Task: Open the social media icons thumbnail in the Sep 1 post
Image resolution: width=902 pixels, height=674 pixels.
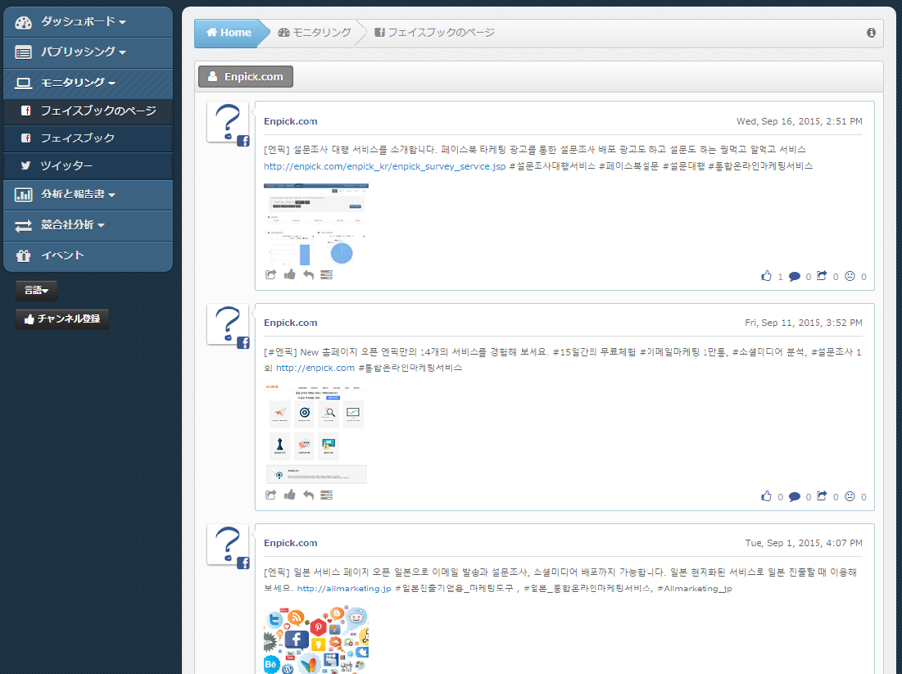Action: [x=316, y=640]
